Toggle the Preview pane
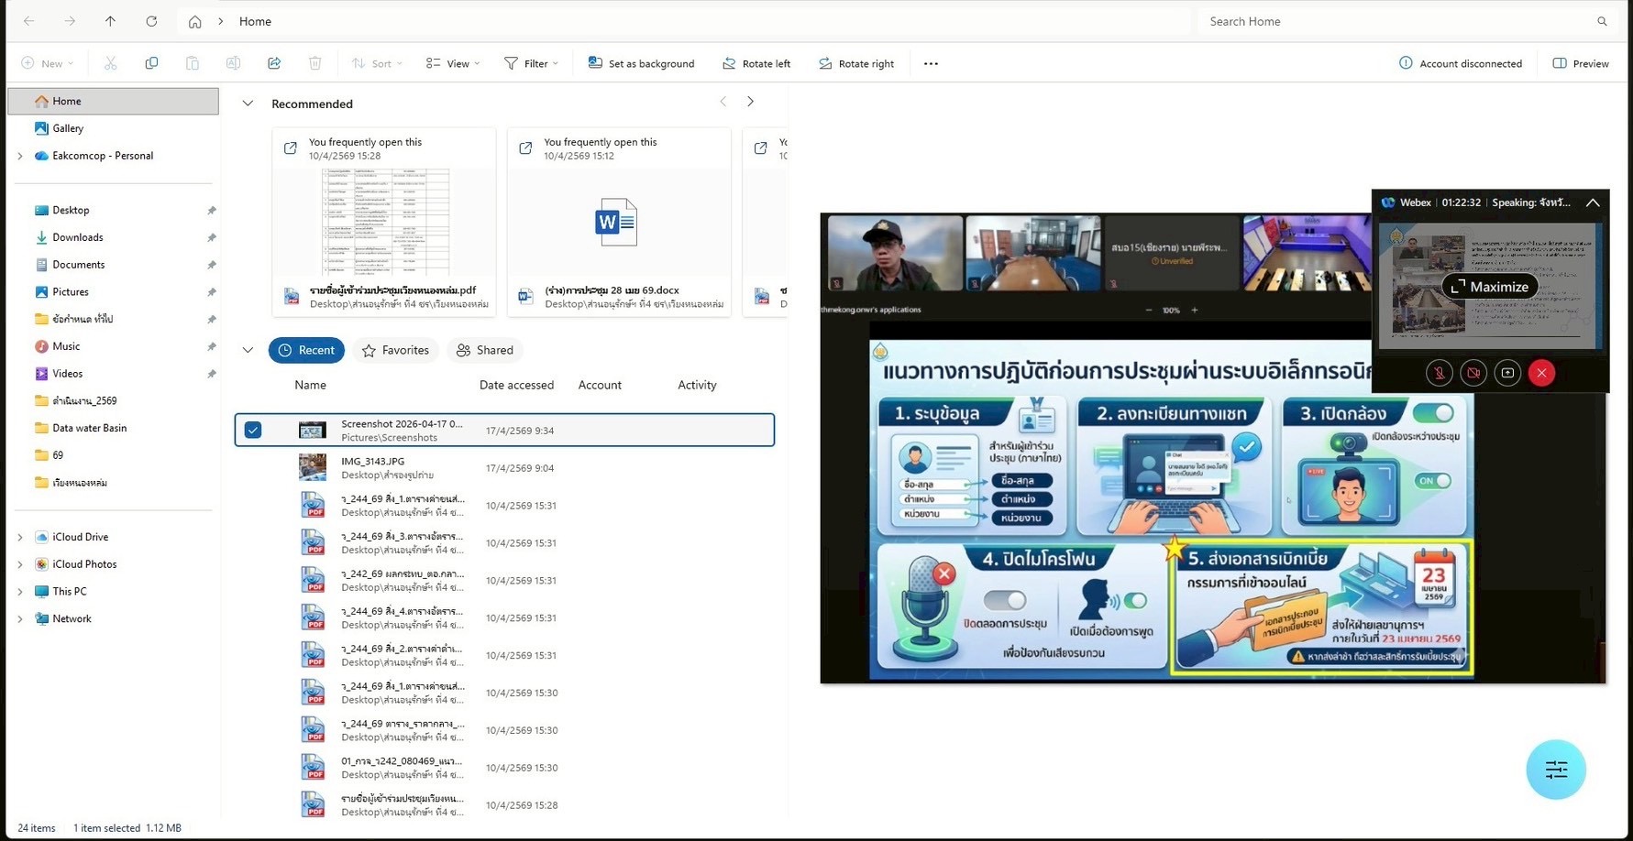1633x841 pixels. click(1580, 63)
